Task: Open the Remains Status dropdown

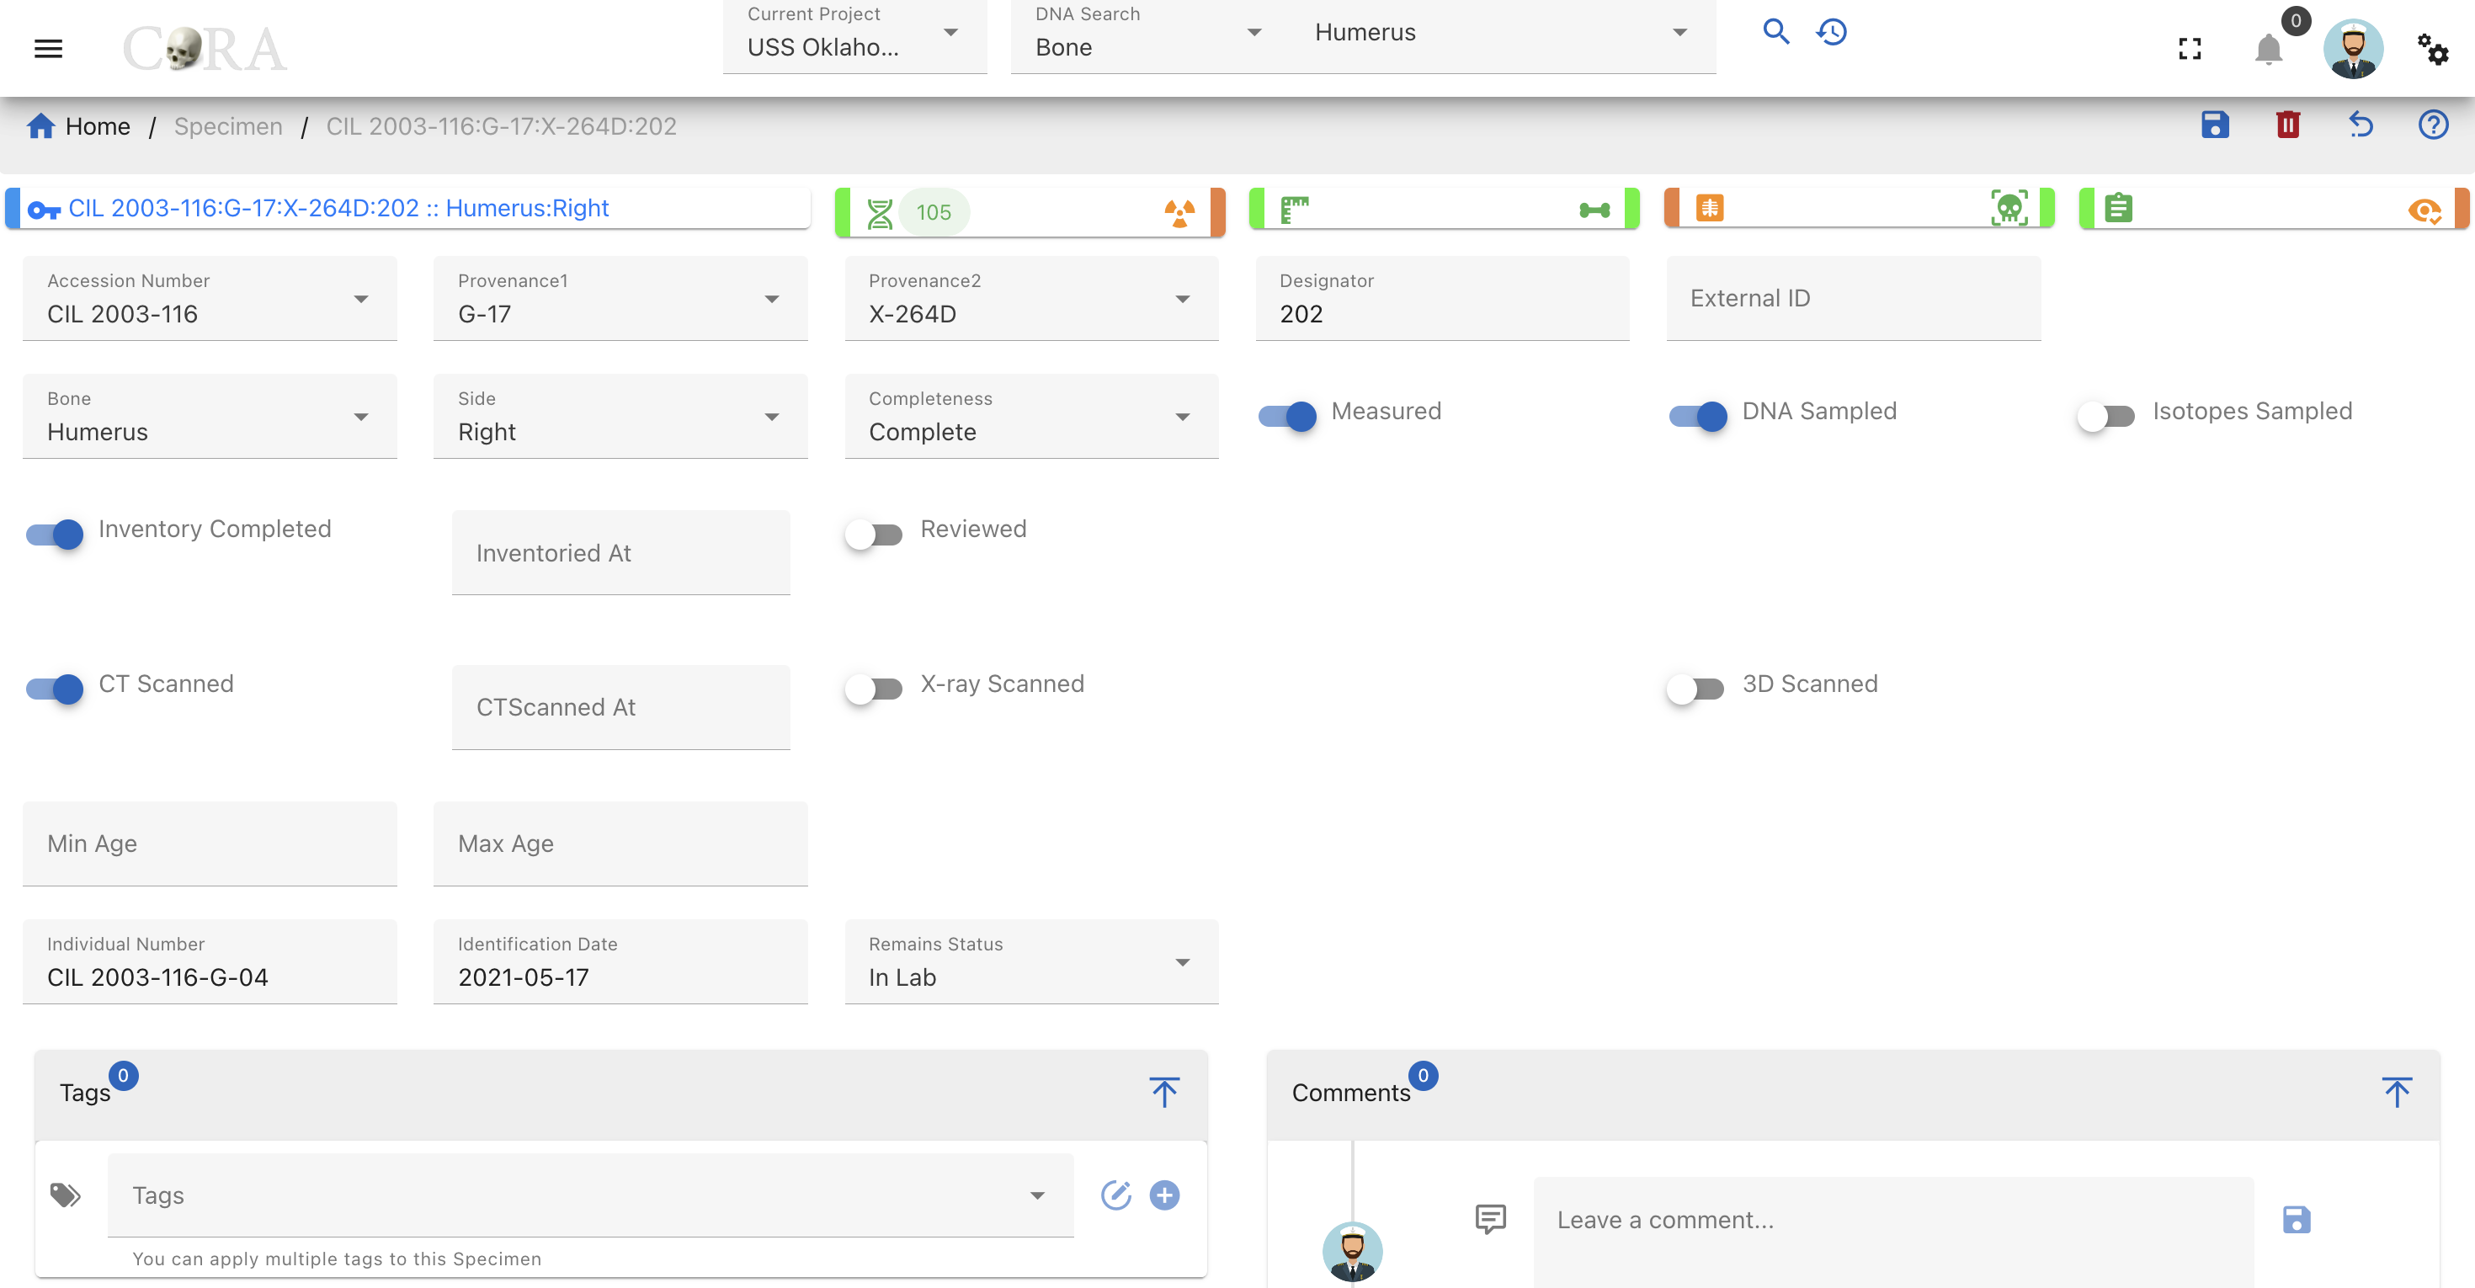Action: click(1031, 961)
